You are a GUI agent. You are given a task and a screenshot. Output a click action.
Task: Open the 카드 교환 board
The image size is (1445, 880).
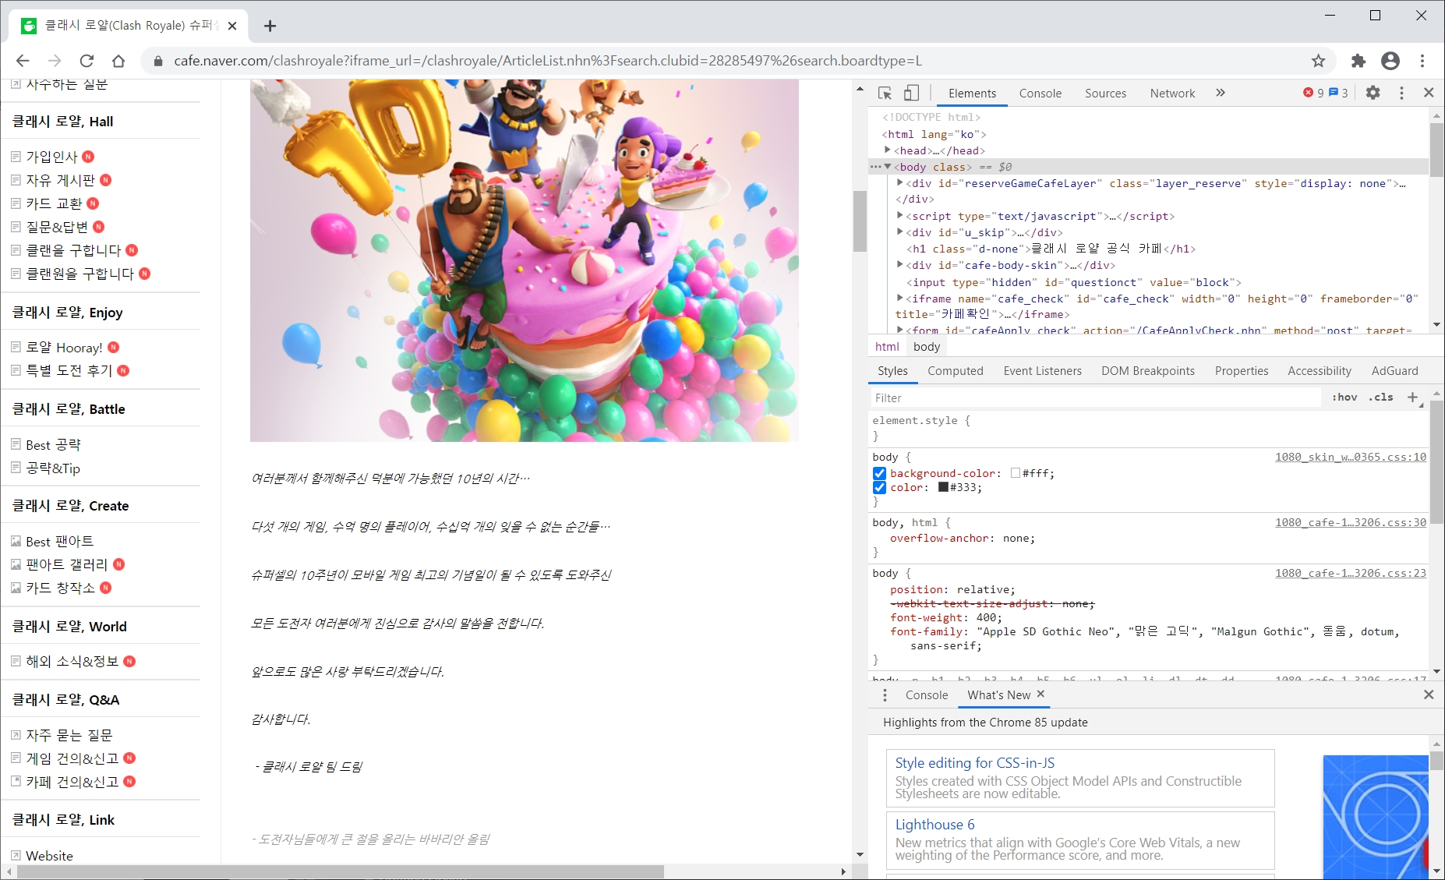[54, 203]
